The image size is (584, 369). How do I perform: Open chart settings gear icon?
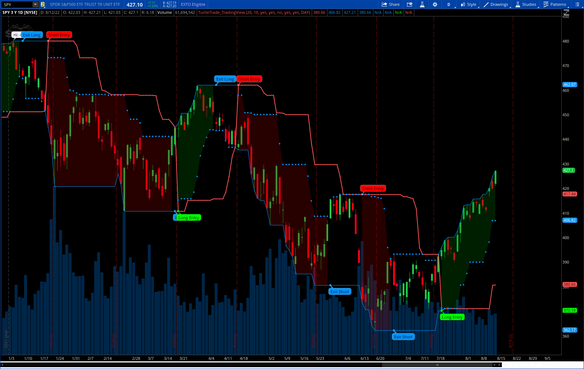pyautogui.click(x=435, y=4)
